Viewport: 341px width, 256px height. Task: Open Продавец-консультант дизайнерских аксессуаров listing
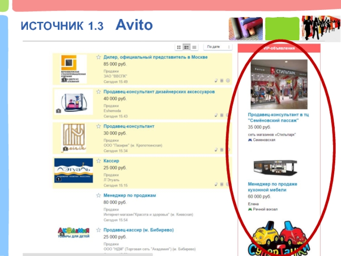(159, 92)
